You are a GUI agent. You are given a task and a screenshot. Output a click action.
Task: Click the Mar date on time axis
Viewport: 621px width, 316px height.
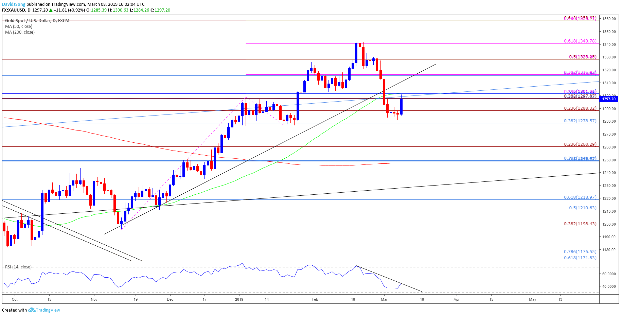(384, 299)
